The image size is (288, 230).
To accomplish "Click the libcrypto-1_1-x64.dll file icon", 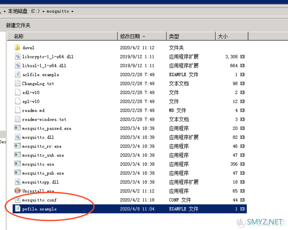I will 17,56.
